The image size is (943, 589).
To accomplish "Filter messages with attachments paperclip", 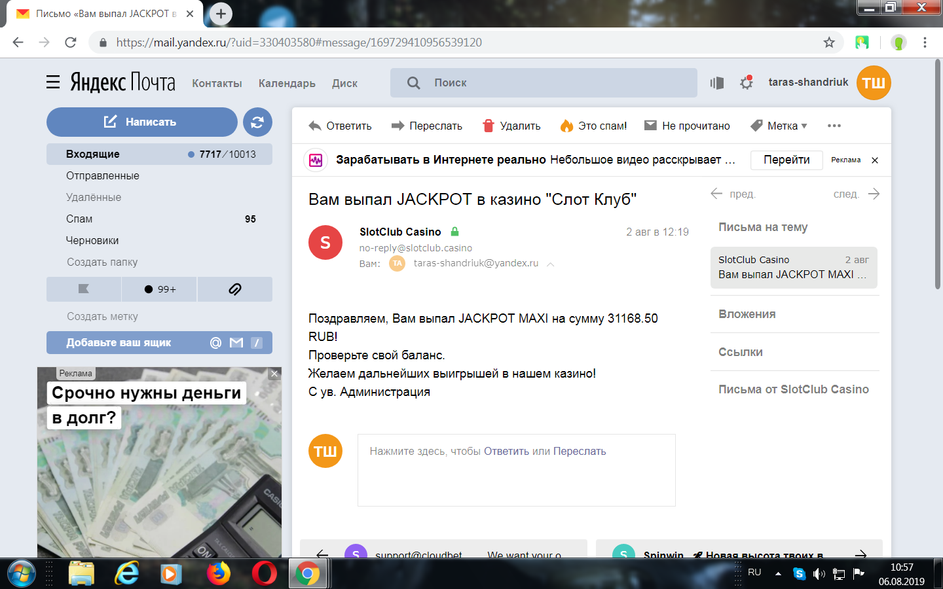I will tap(235, 289).
